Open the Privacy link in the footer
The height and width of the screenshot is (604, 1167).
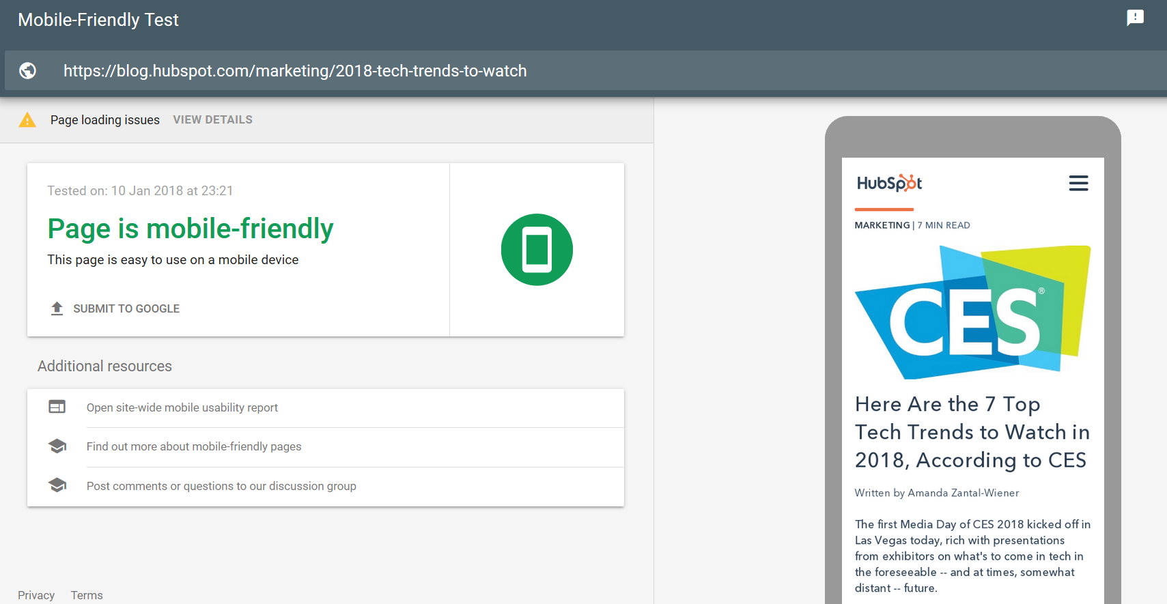36,595
